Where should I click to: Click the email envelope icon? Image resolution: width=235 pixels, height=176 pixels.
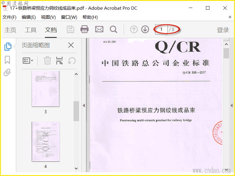(x=99, y=29)
